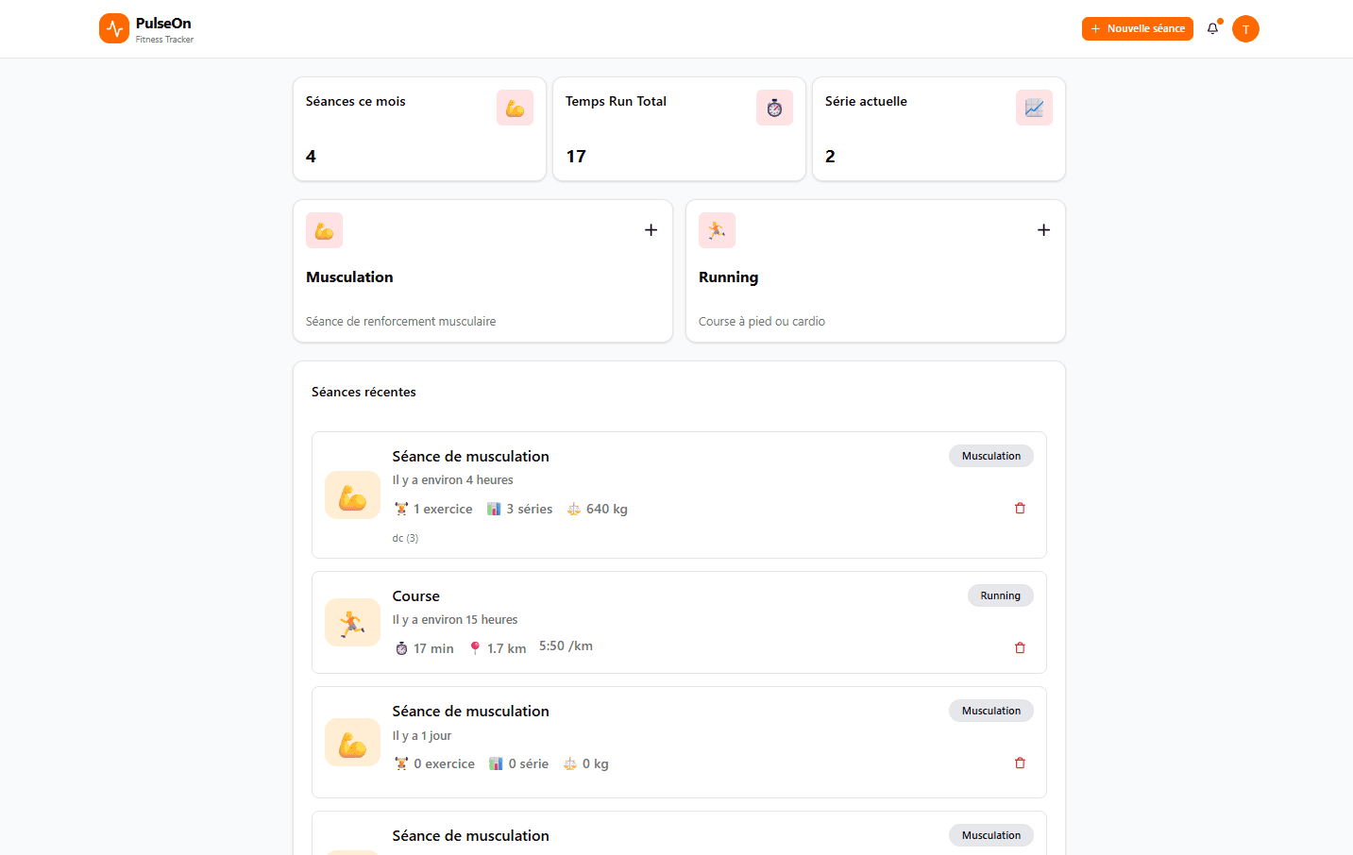Open the Musculation card title

tap(349, 277)
